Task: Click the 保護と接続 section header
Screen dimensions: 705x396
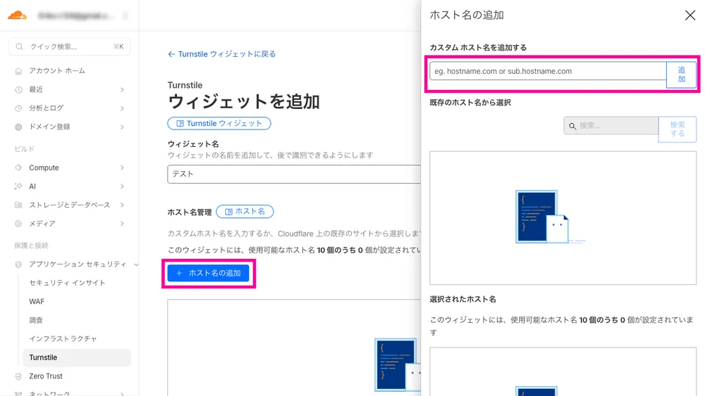Action: tap(31, 245)
